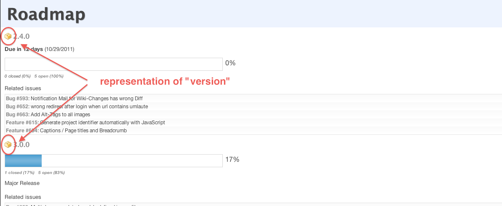Click the 0% progress bar for 2.4.0
502x206 pixels.
pyautogui.click(x=114, y=64)
